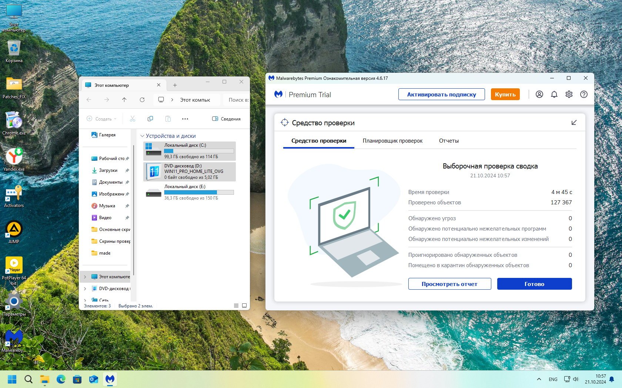Collapse the scanner panel with the arrow icon
622x388 pixels.
(574, 123)
